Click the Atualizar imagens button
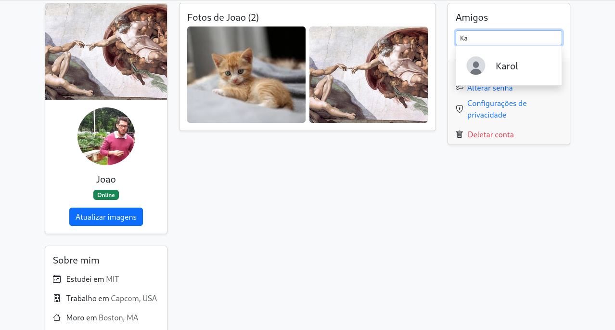The height and width of the screenshot is (330, 615). (106, 217)
